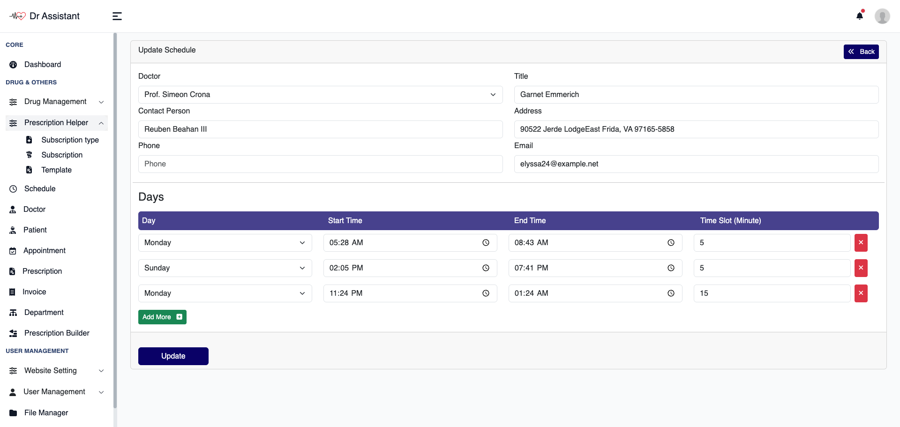This screenshot has width=900, height=427.
Task: Go to Appointment in sidebar
Action: (45, 251)
